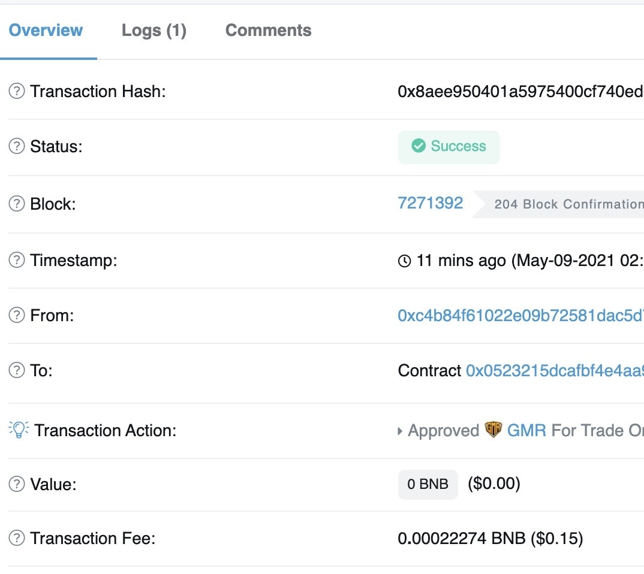Click help icon beside Transaction Hash
Viewport: 644px width, 574px height.
tap(17, 92)
